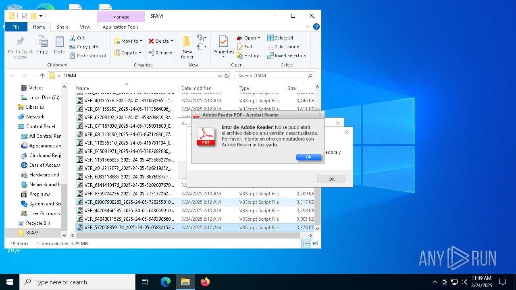Screen dimensions: 516x290
Task: Open the Open command dropdown arrow
Action: pos(259,38)
